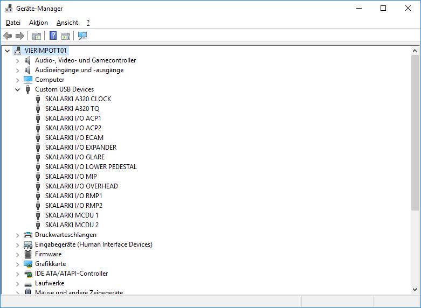421x308 pixels.
Task: Click the USB plug icon of Custom USB Devices
Action: 27,89
